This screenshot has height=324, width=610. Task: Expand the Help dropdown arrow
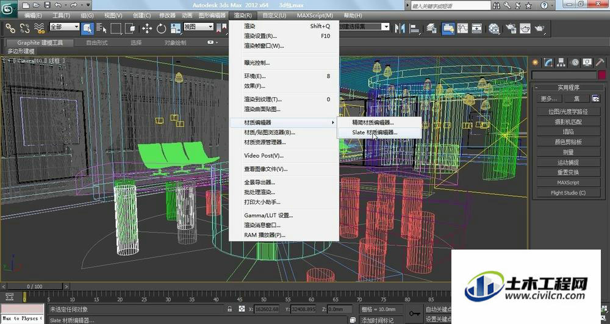pyautogui.click(x=553, y=5)
